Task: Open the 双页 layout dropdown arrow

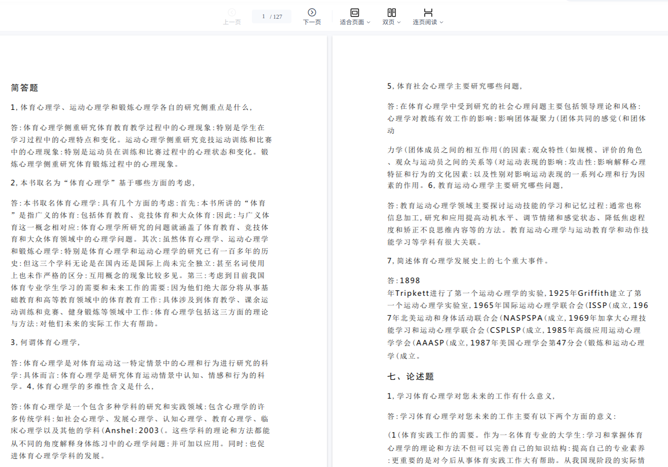Action: point(399,22)
